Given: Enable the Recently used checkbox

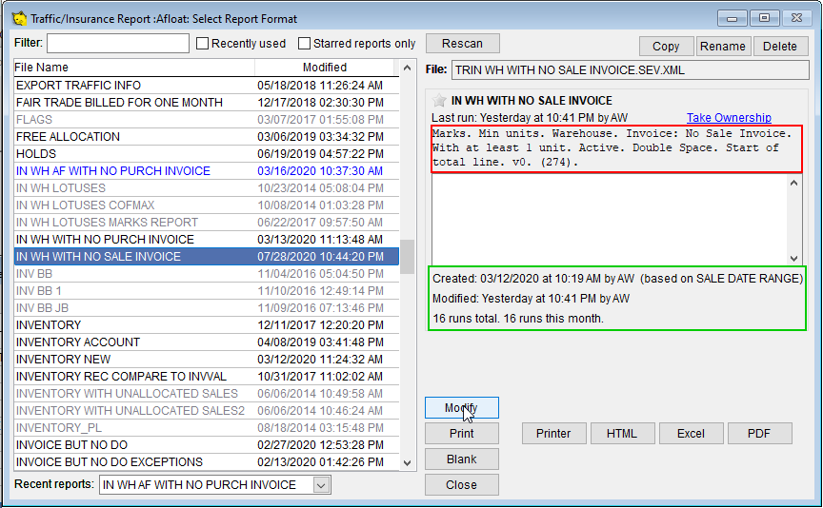Looking at the screenshot, I should [x=203, y=44].
